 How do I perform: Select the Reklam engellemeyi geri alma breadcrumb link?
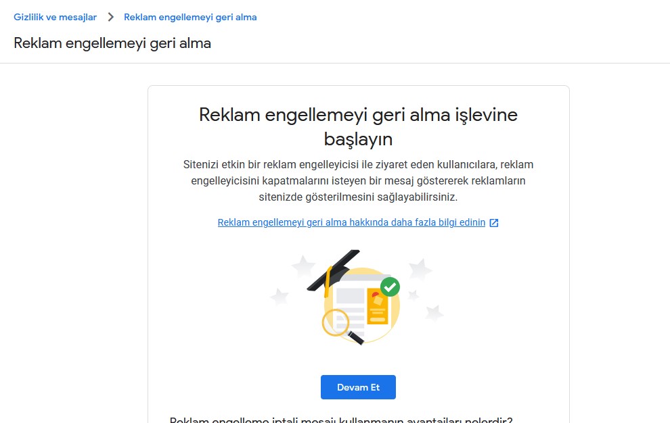tap(190, 17)
